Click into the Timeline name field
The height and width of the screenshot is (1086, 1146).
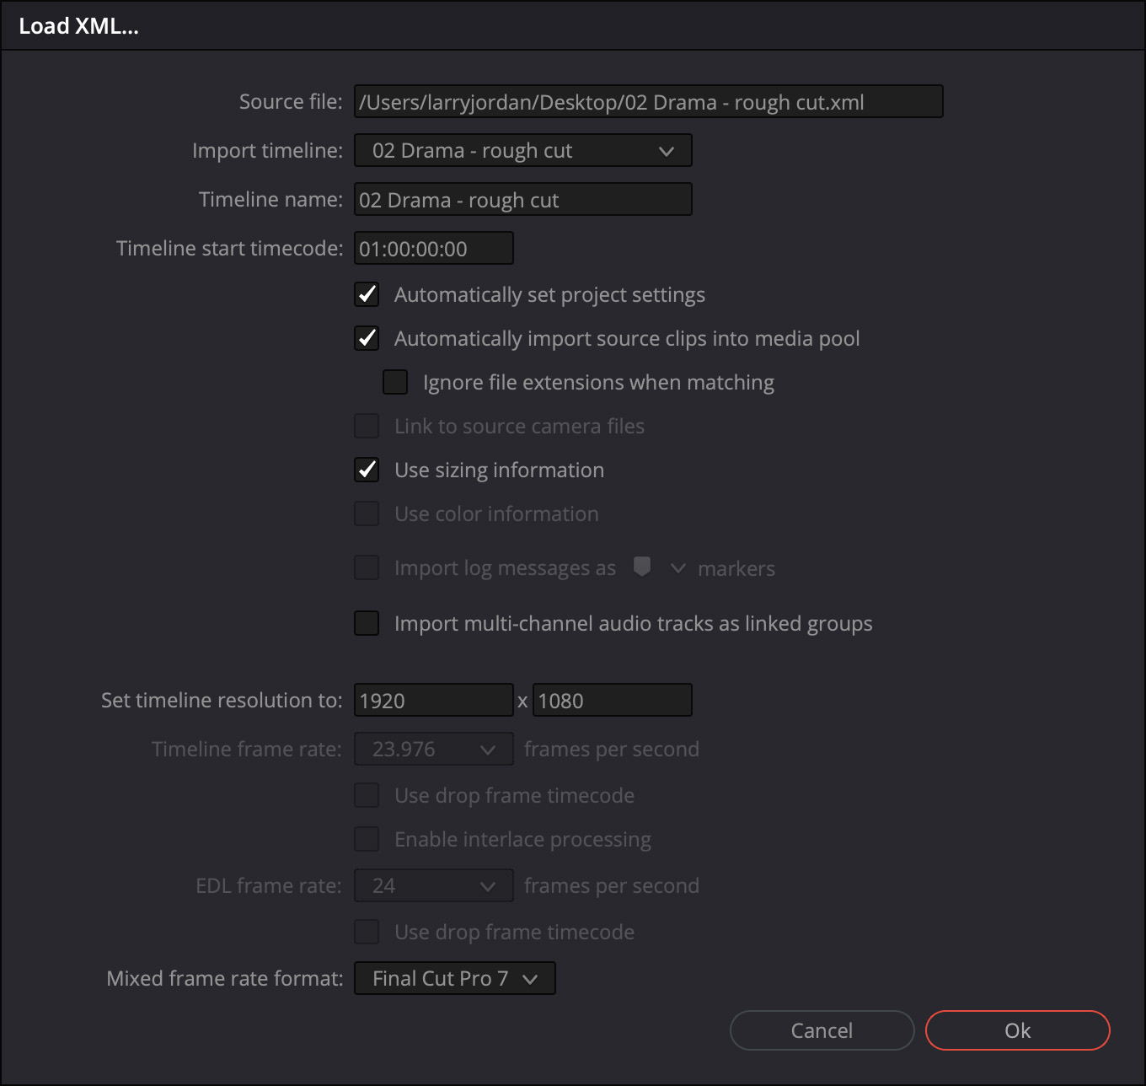point(522,200)
